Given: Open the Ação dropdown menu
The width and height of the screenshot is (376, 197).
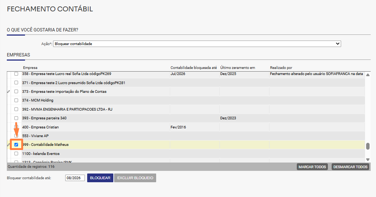Looking at the screenshot, I should (x=197, y=44).
